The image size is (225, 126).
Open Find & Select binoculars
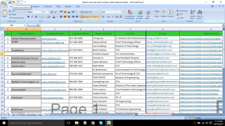(200, 14)
